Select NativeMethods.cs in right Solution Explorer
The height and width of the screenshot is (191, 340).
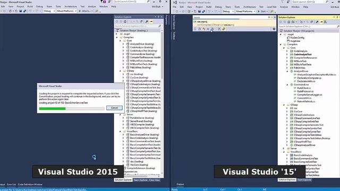coord(306,101)
